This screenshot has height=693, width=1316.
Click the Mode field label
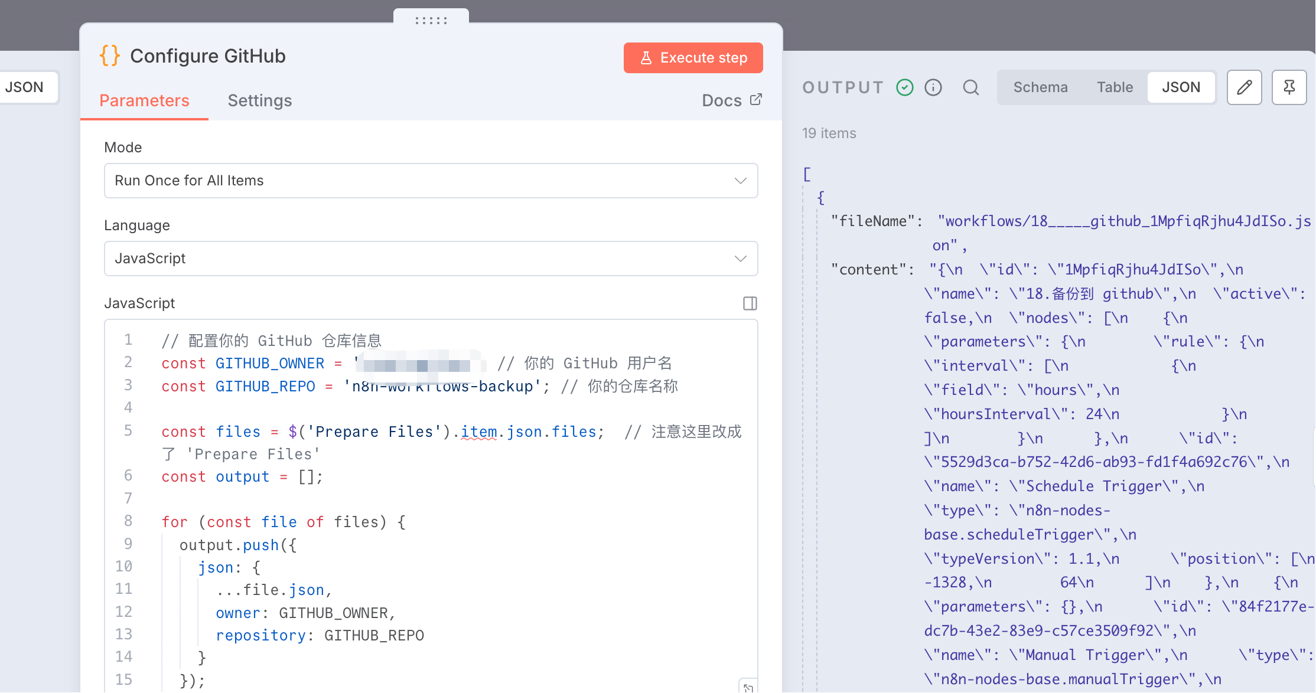[x=123, y=147]
